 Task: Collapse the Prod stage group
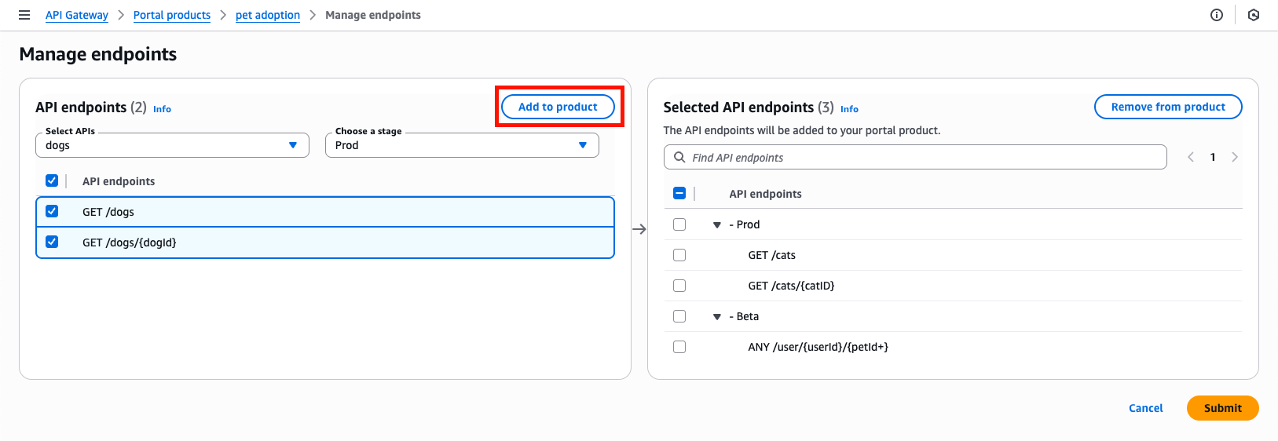coord(717,225)
